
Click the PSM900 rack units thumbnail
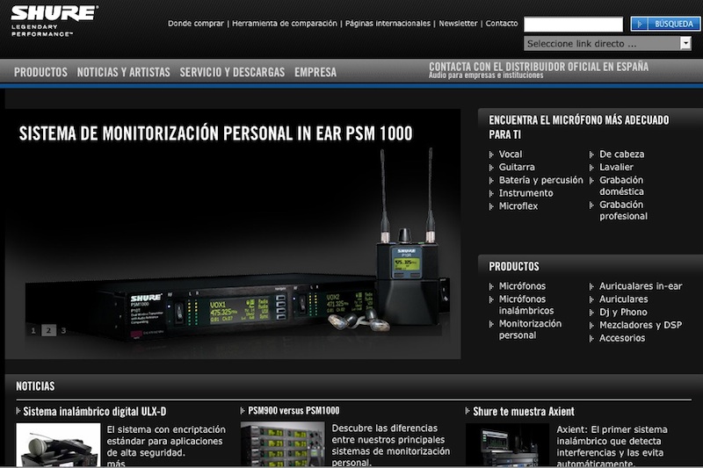tap(282, 443)
